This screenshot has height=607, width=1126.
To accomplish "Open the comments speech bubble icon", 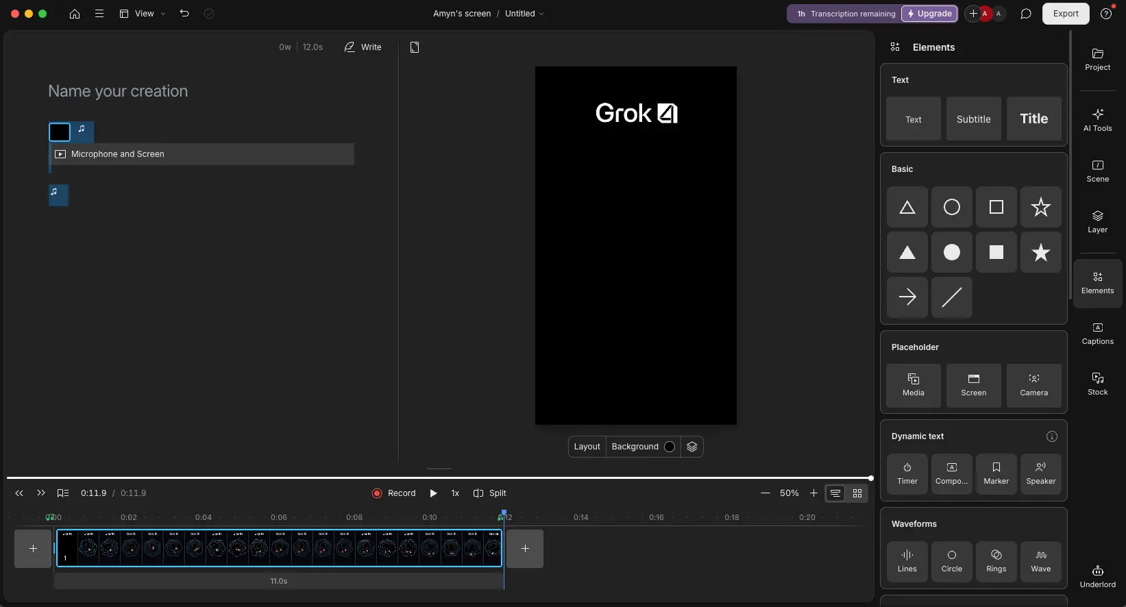I will (1026, 14).
